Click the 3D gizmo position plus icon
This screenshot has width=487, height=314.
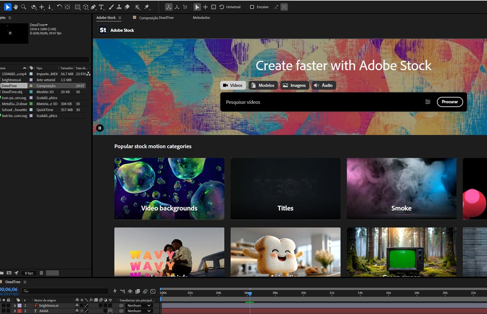pos(205,7)
